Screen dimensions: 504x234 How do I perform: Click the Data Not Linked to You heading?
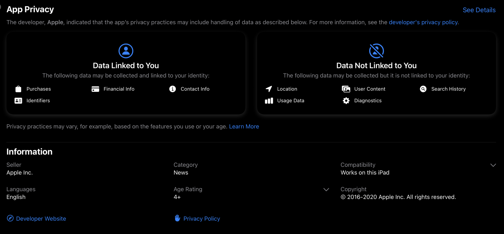click(376, 65)
